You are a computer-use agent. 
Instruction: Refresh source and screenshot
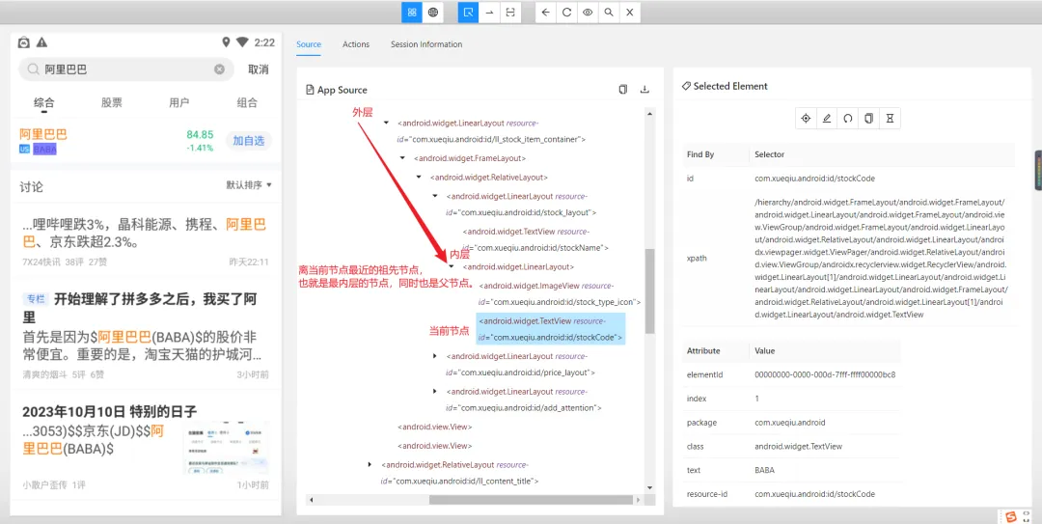coord(566,12)
